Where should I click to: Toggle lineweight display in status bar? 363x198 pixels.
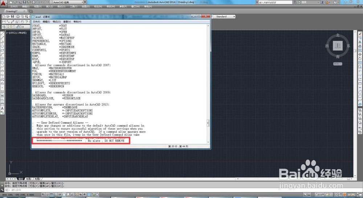[85, 194]
